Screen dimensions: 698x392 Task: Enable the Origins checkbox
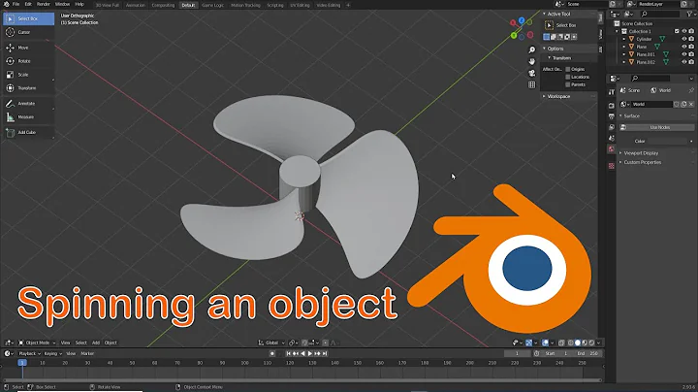[567, 69]
